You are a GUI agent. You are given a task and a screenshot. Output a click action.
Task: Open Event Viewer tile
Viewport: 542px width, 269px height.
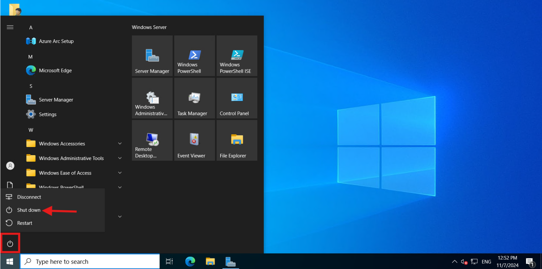tap(194, 140)
